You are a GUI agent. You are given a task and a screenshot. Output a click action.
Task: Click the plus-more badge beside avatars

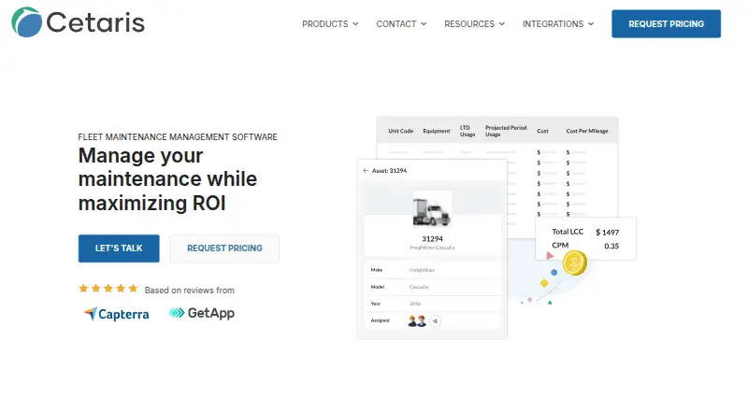[435, 321]
